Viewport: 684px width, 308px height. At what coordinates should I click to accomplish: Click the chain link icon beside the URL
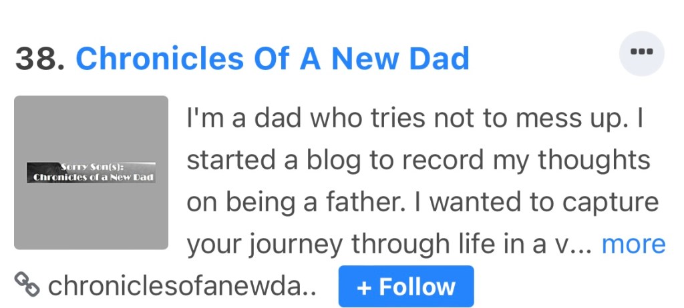click(x=27, y=286)
